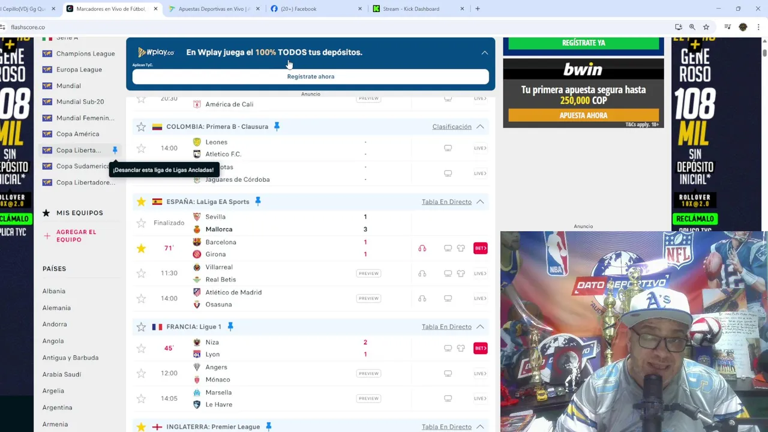The image size is (768, 432).
Task: Open Tabla En Directo for Ligue 1
Action: (446, 327)
